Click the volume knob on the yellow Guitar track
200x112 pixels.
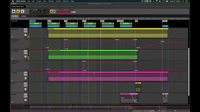click(26, 35)
